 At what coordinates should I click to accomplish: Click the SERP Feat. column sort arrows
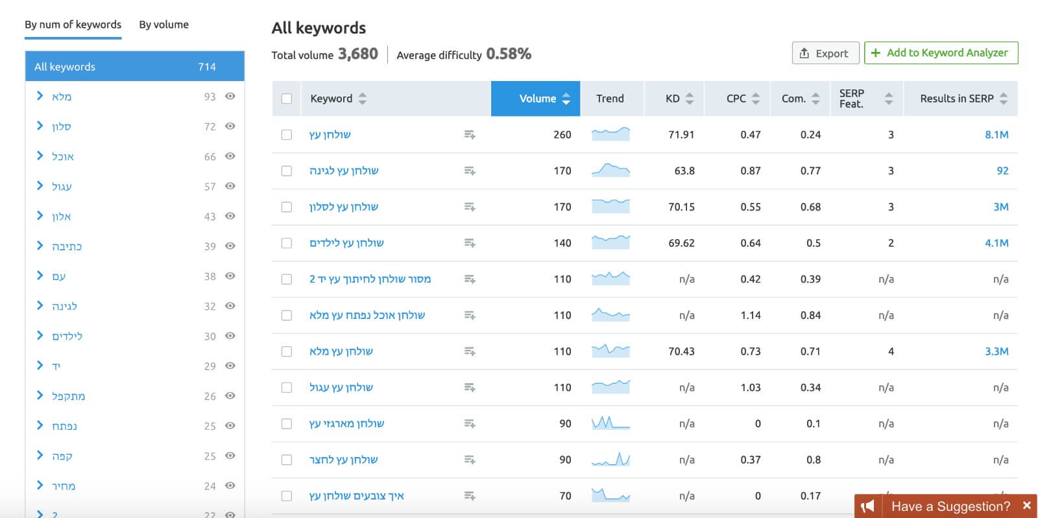889,99
